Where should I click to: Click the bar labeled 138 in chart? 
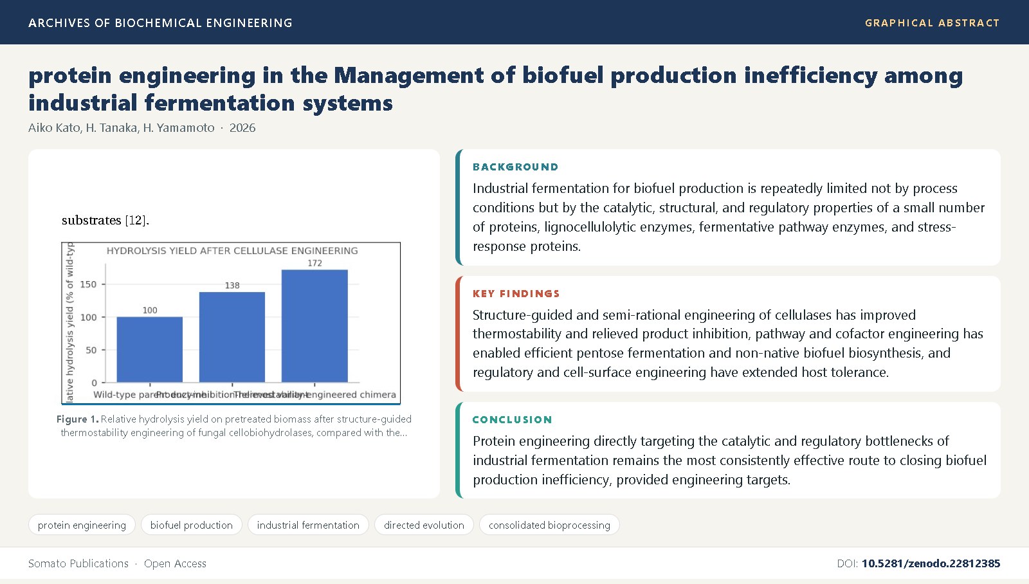(x=232, y=337)
